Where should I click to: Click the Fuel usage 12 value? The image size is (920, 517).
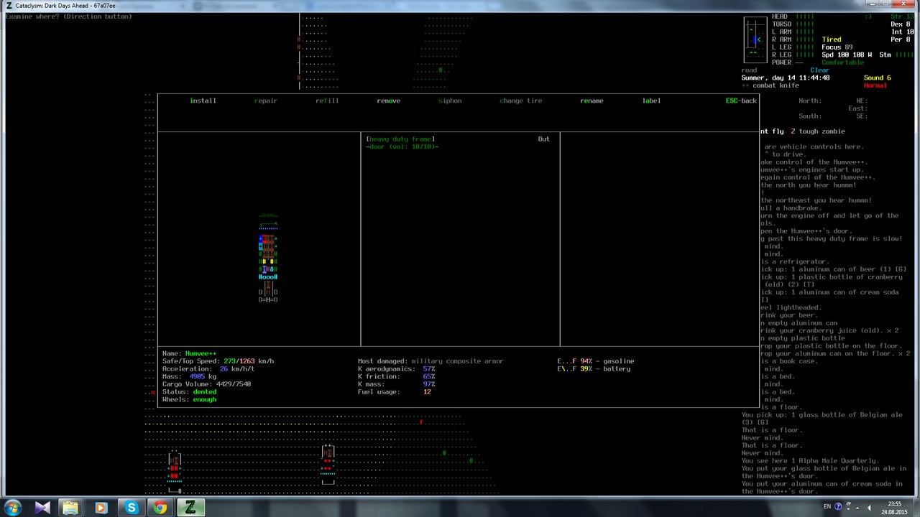(427, 392)
